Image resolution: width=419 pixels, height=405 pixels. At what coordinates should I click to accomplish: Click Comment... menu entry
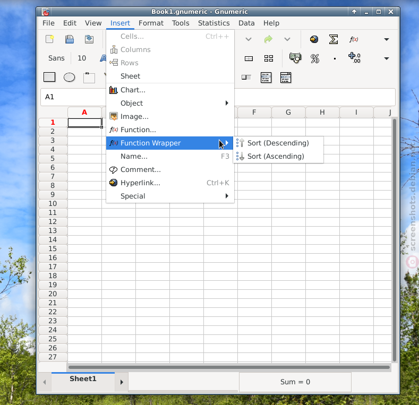(170, 170)
